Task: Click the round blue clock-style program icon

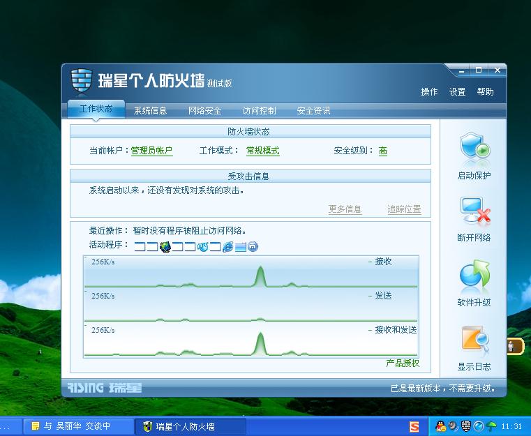Action: 203,247
